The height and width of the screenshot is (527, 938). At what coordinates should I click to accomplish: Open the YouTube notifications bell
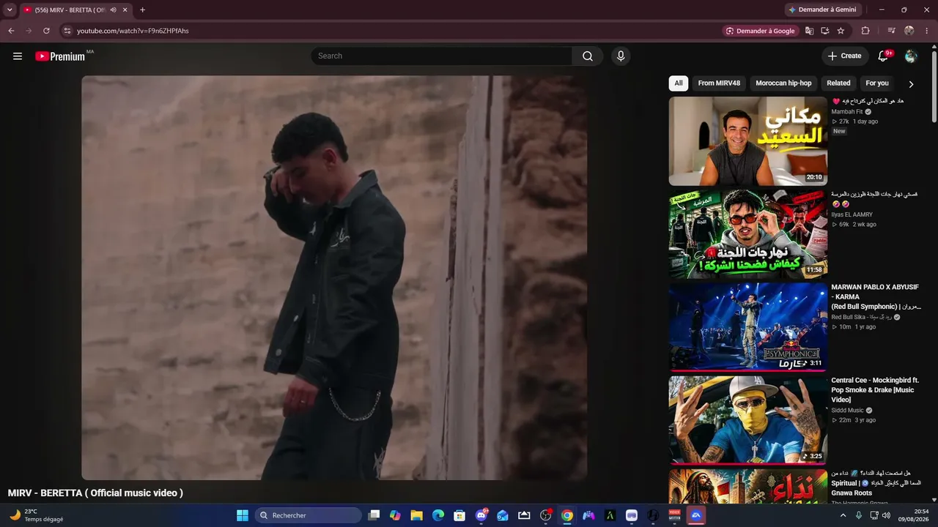(x=883, y=56)
